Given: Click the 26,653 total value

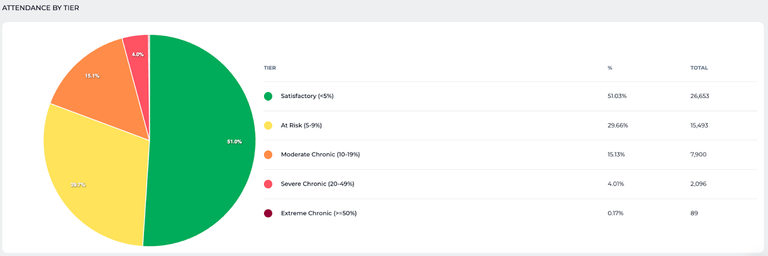Looking at the screenshot, I should [x=700, y=96].
